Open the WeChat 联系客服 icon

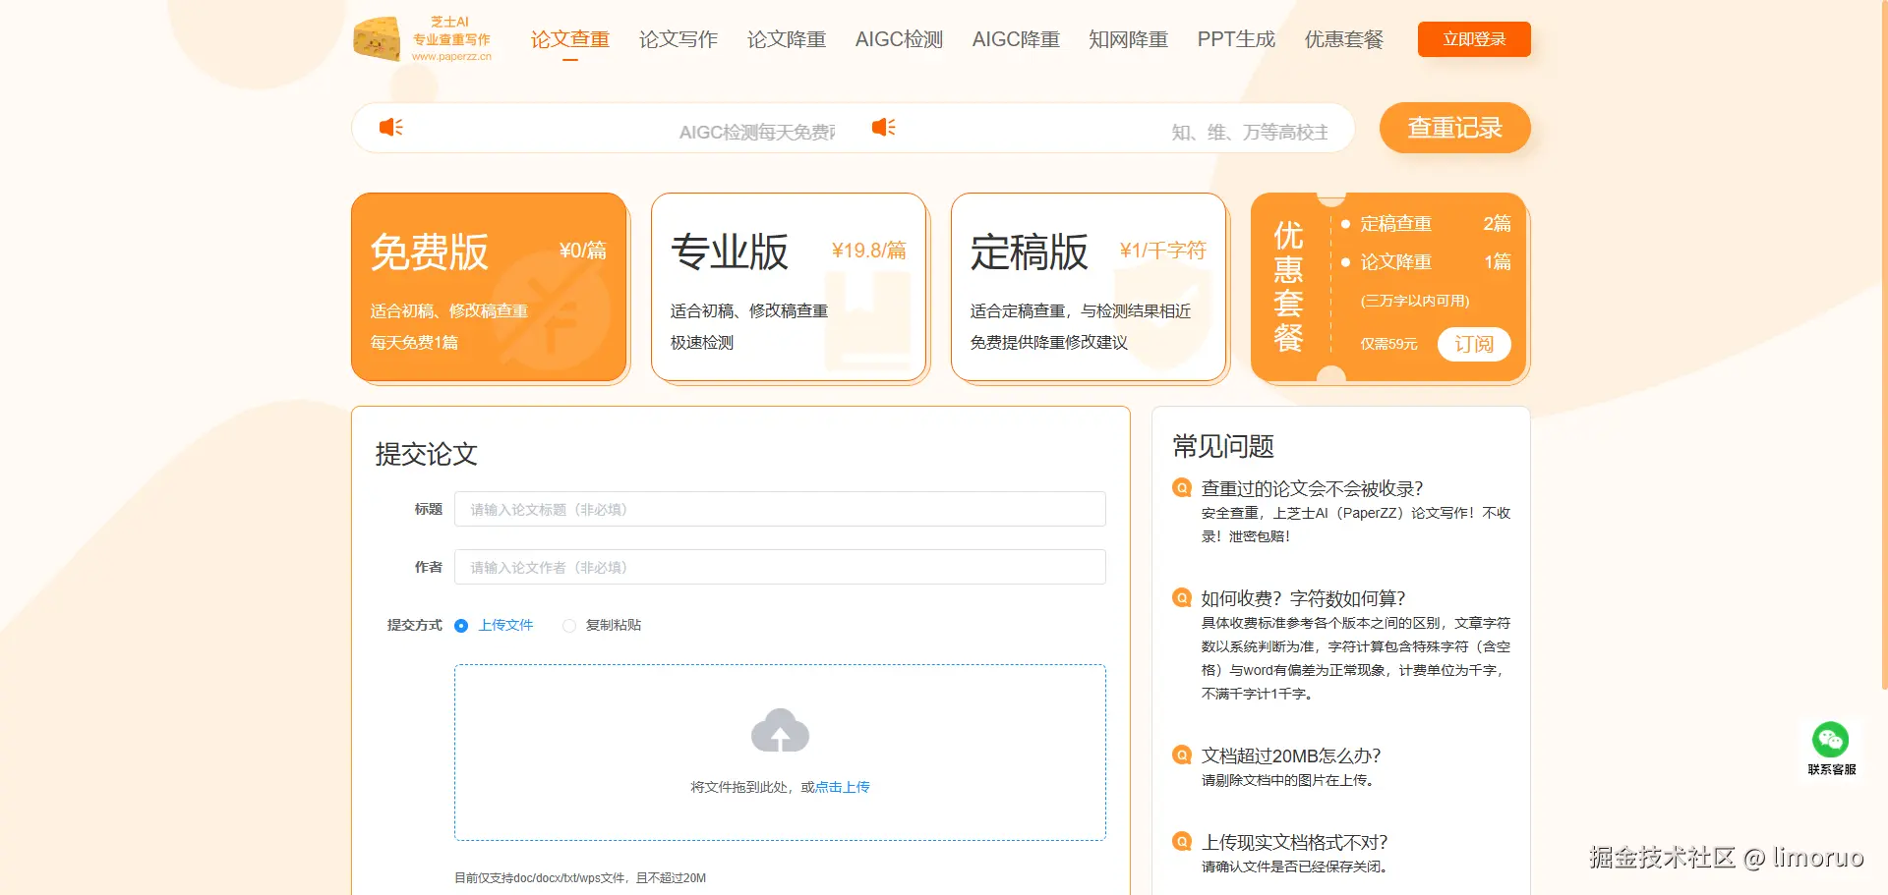[1831, 740]
